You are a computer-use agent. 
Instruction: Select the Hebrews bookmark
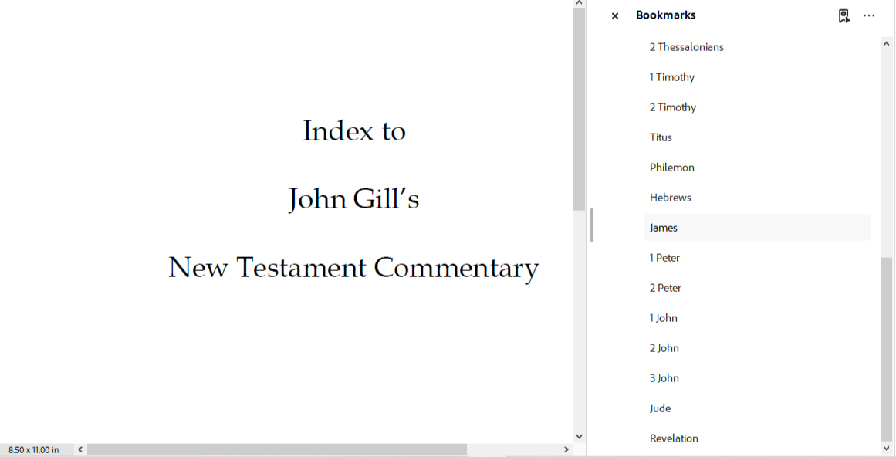(x=670, y=198)
